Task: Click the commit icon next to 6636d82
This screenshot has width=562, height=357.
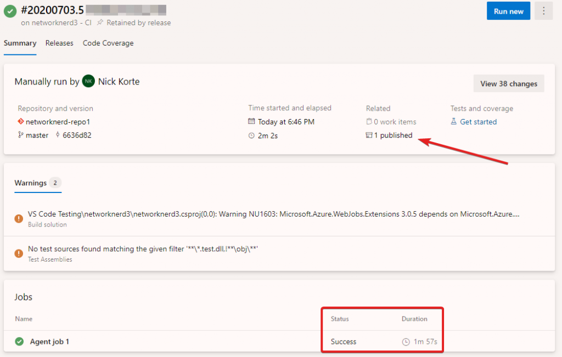Action: [58, 135]
